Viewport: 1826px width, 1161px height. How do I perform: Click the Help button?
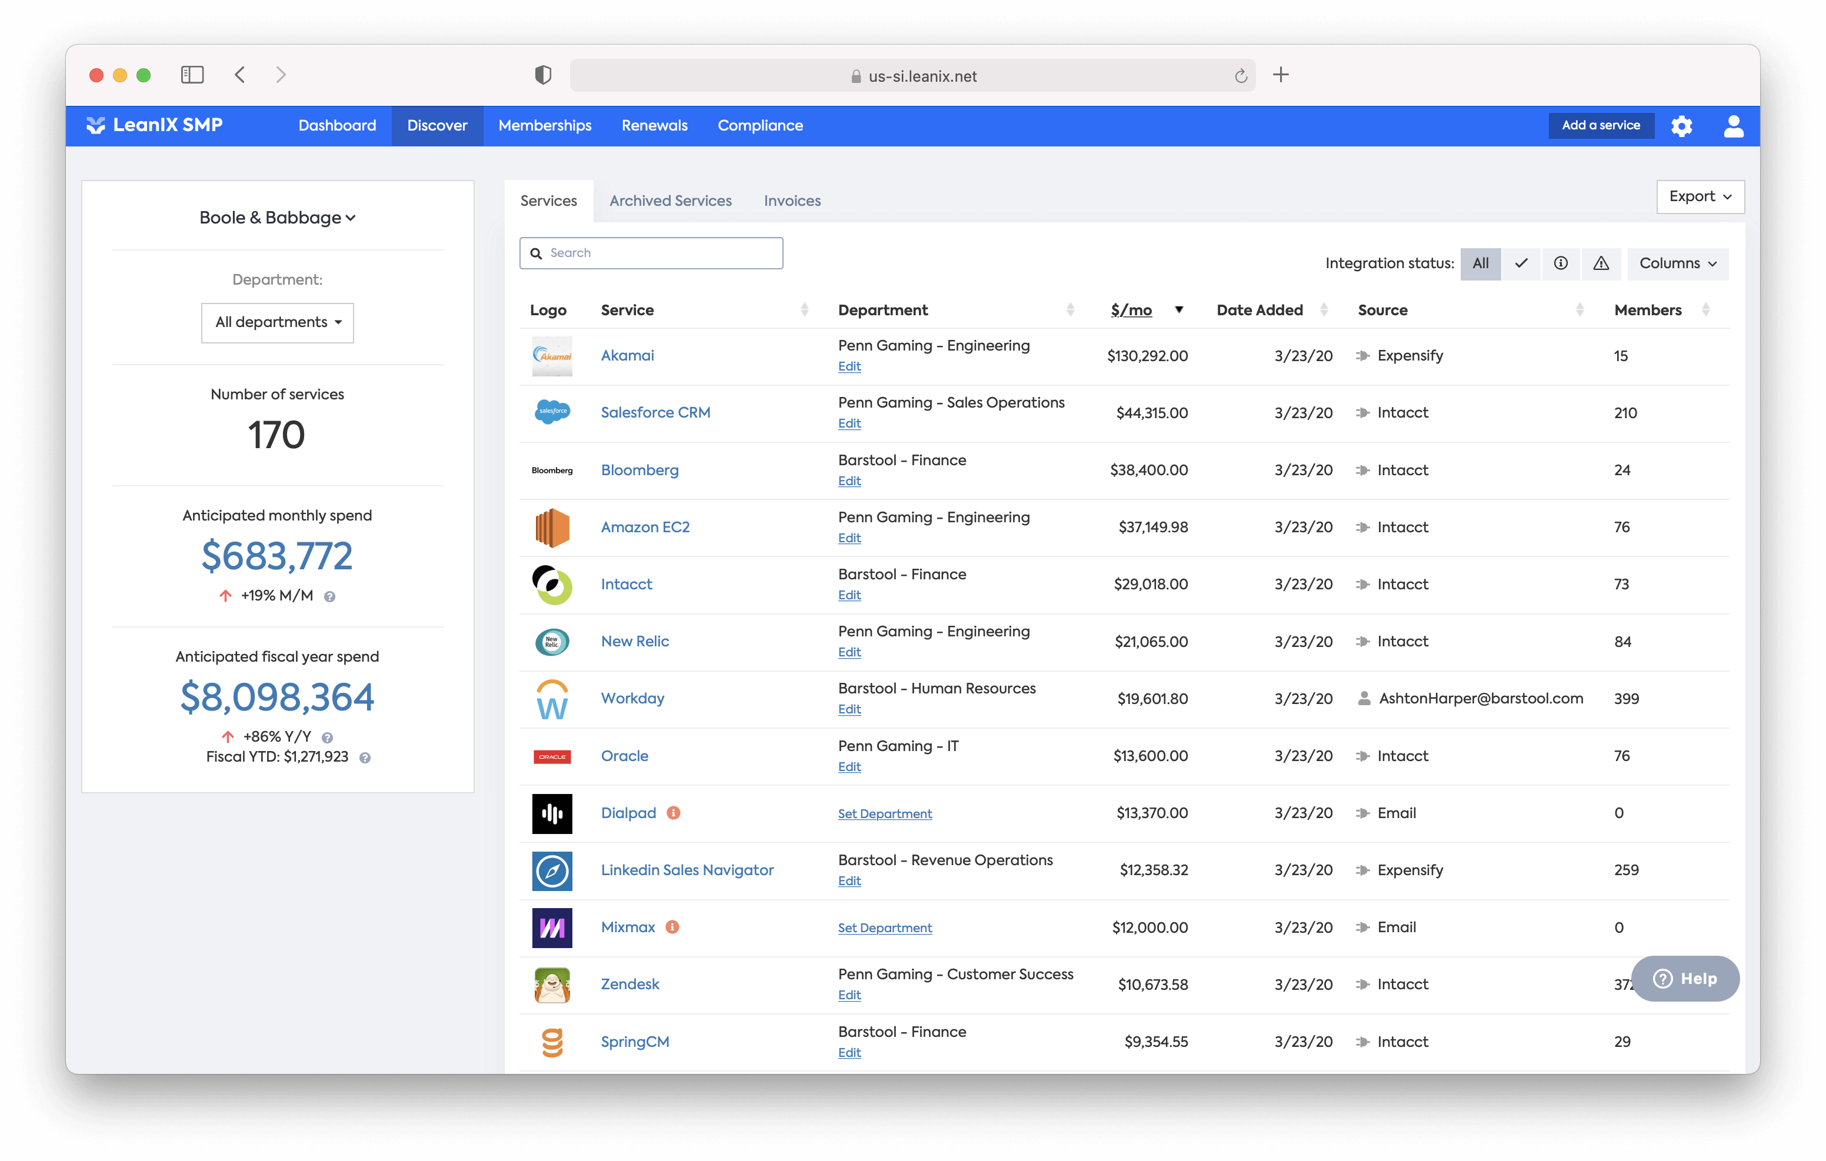click(x=1685, y=979)
